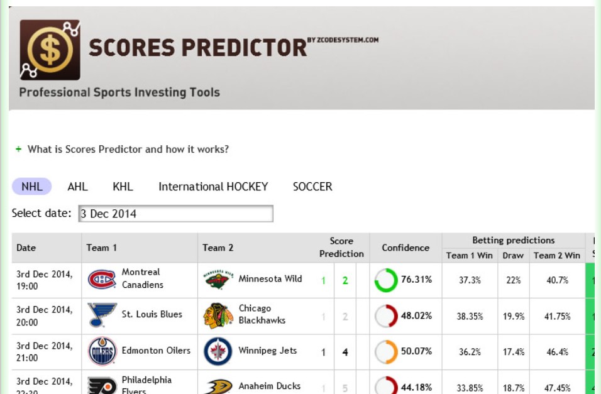
Task: Expand 'What is Scores Predictor' section
Action: [x=128, y=150]
